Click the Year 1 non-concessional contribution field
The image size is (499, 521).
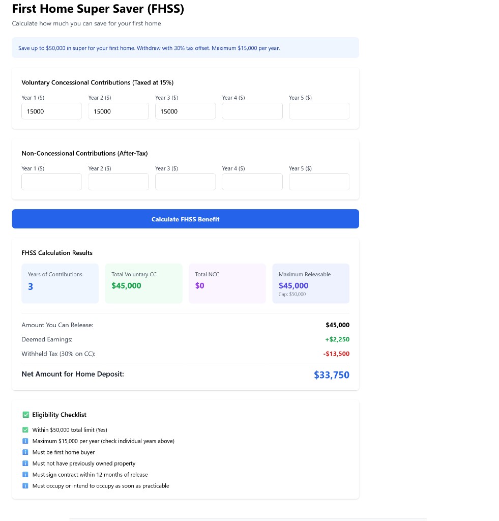click(x=51, y=182)
